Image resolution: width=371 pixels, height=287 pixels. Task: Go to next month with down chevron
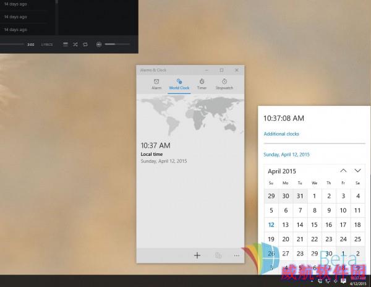pos(357,171)
